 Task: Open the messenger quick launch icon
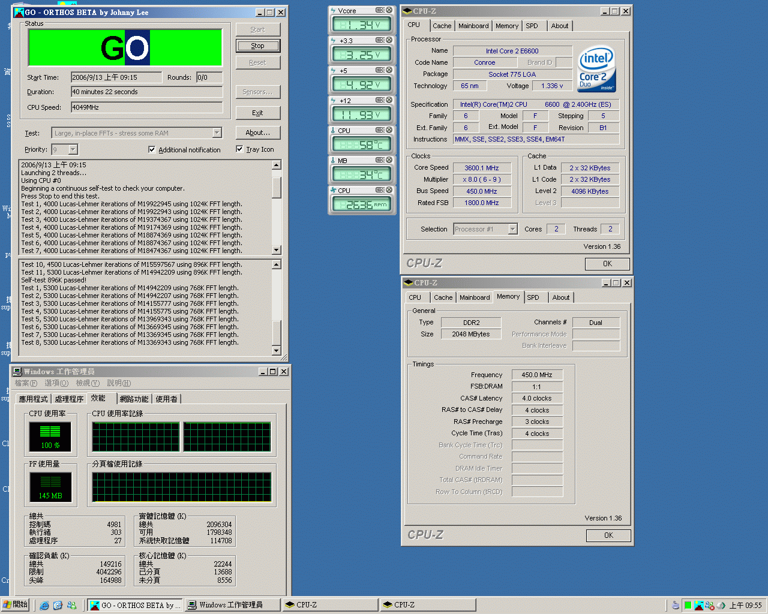point(71,606)
